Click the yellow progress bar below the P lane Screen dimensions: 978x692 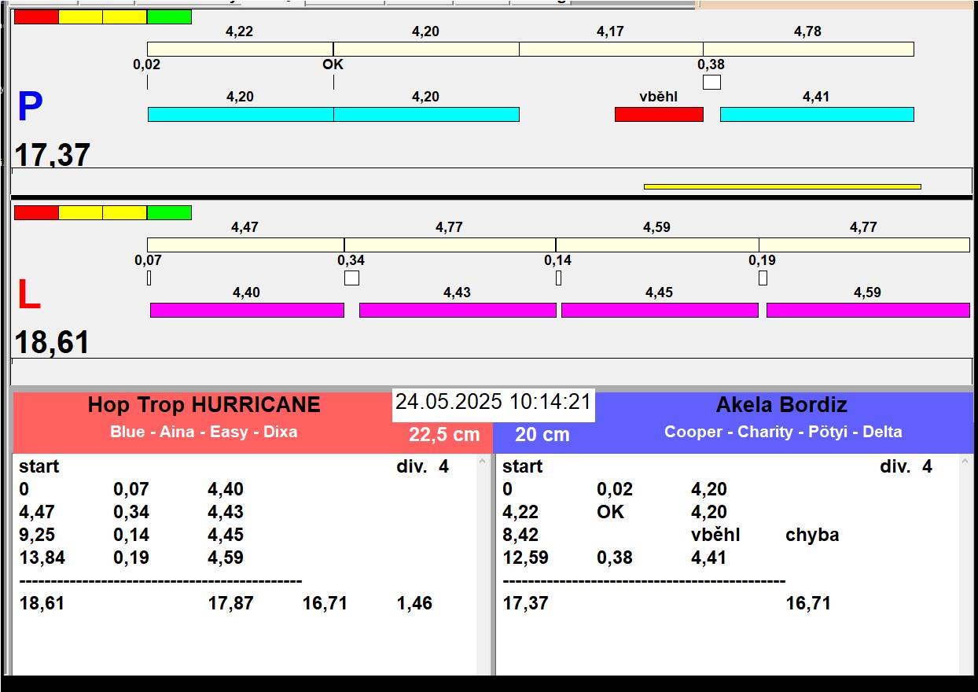(x=782, y=186)
